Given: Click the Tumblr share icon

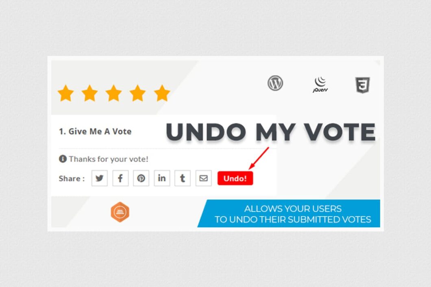Looking at the screenshot, I should [x=183, y=178].
